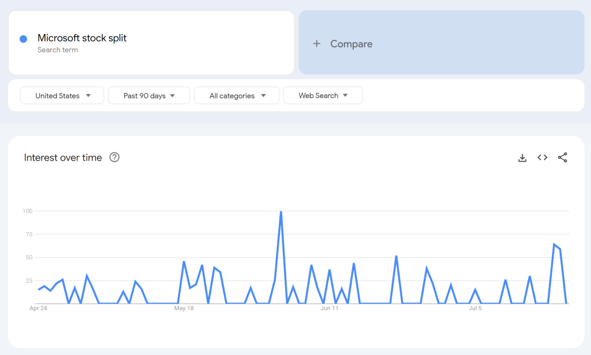Click the plus icon in Compare card
This screenshot has width=591, height=355.
(x=316, y=44)
